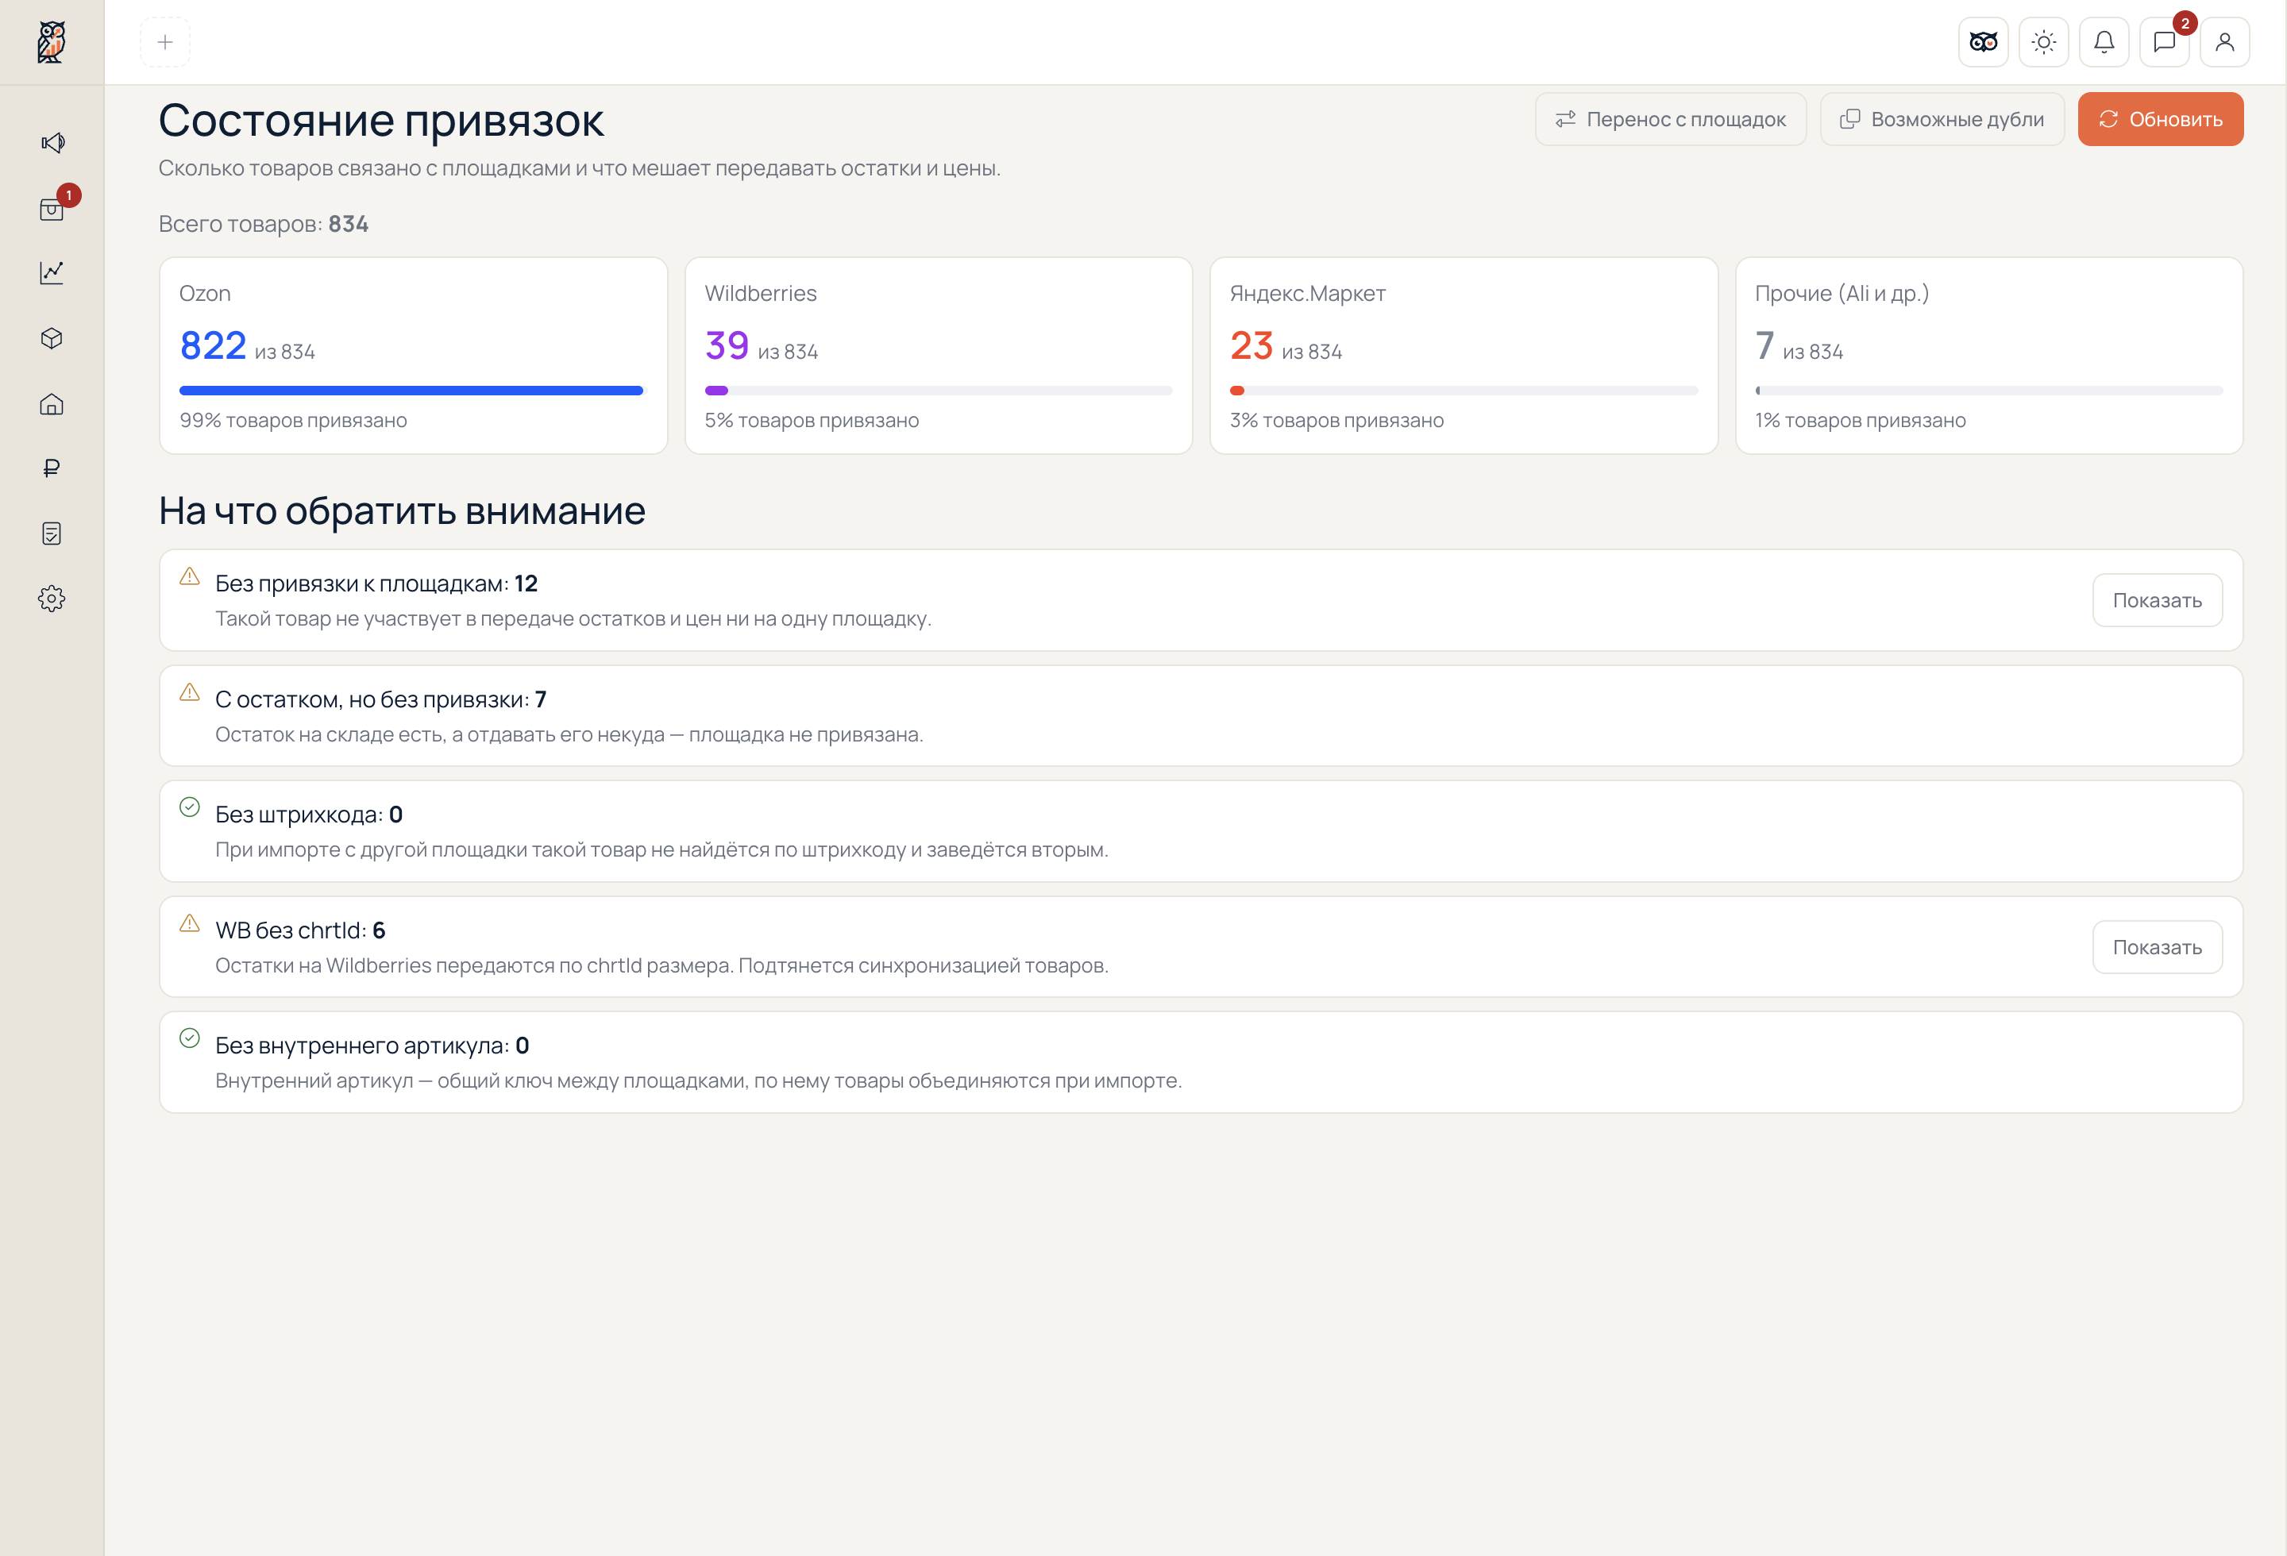Click warning icon beside С остатком, но без привязки
2287x1556 pixels.
point(190,692)
